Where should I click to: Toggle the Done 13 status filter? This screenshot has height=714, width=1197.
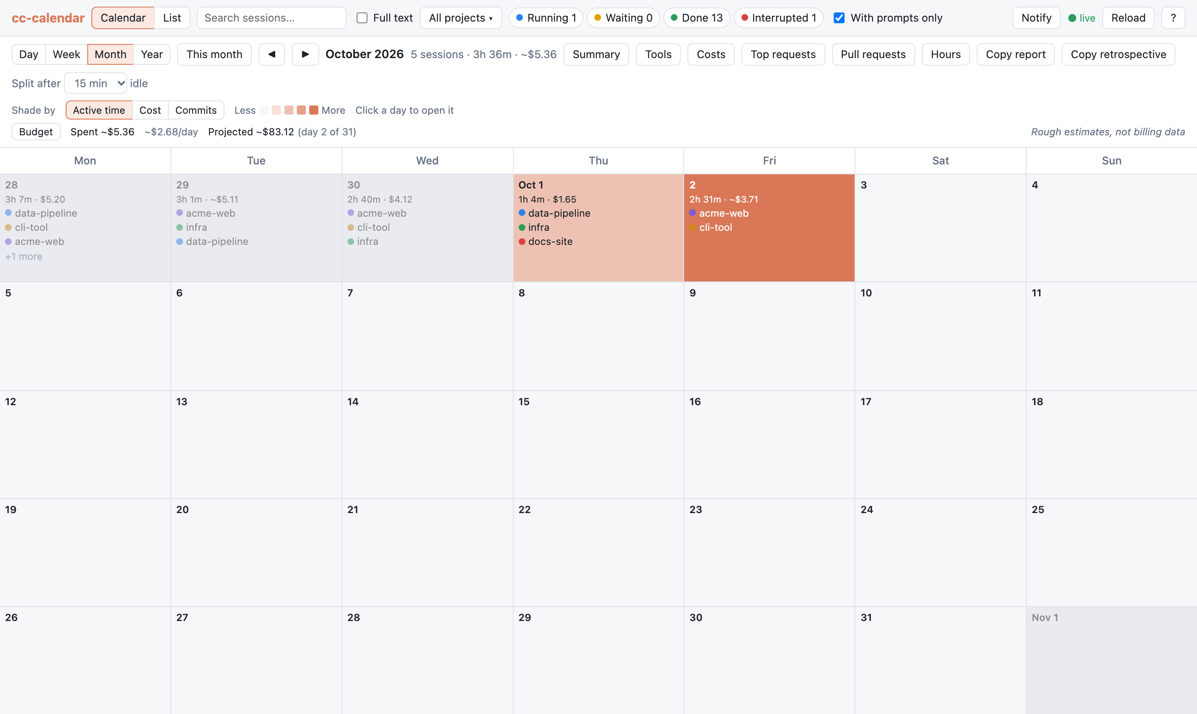(x=697, y=18)
